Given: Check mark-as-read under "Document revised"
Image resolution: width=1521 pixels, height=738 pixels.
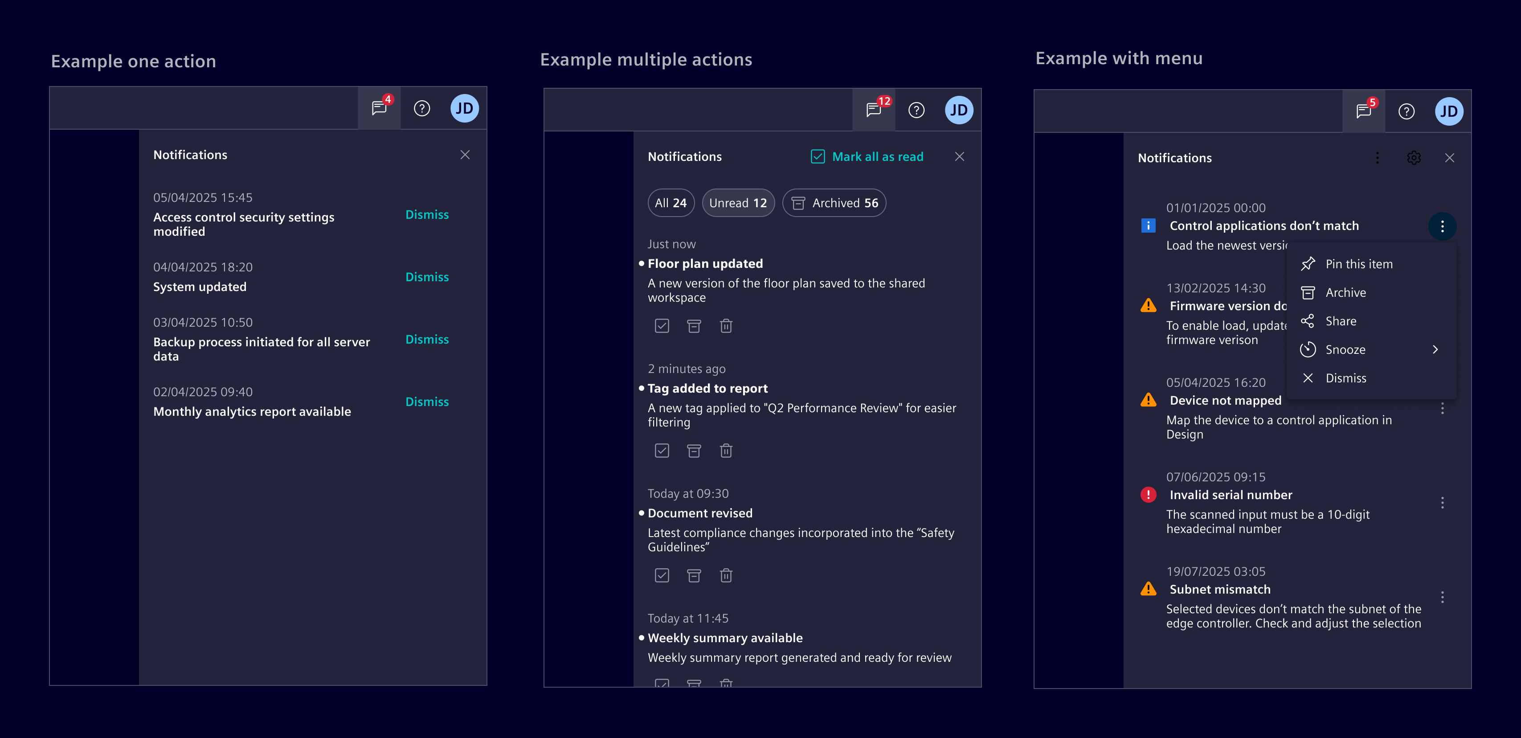Looking at the screenshot, I should tap(662, 575).
